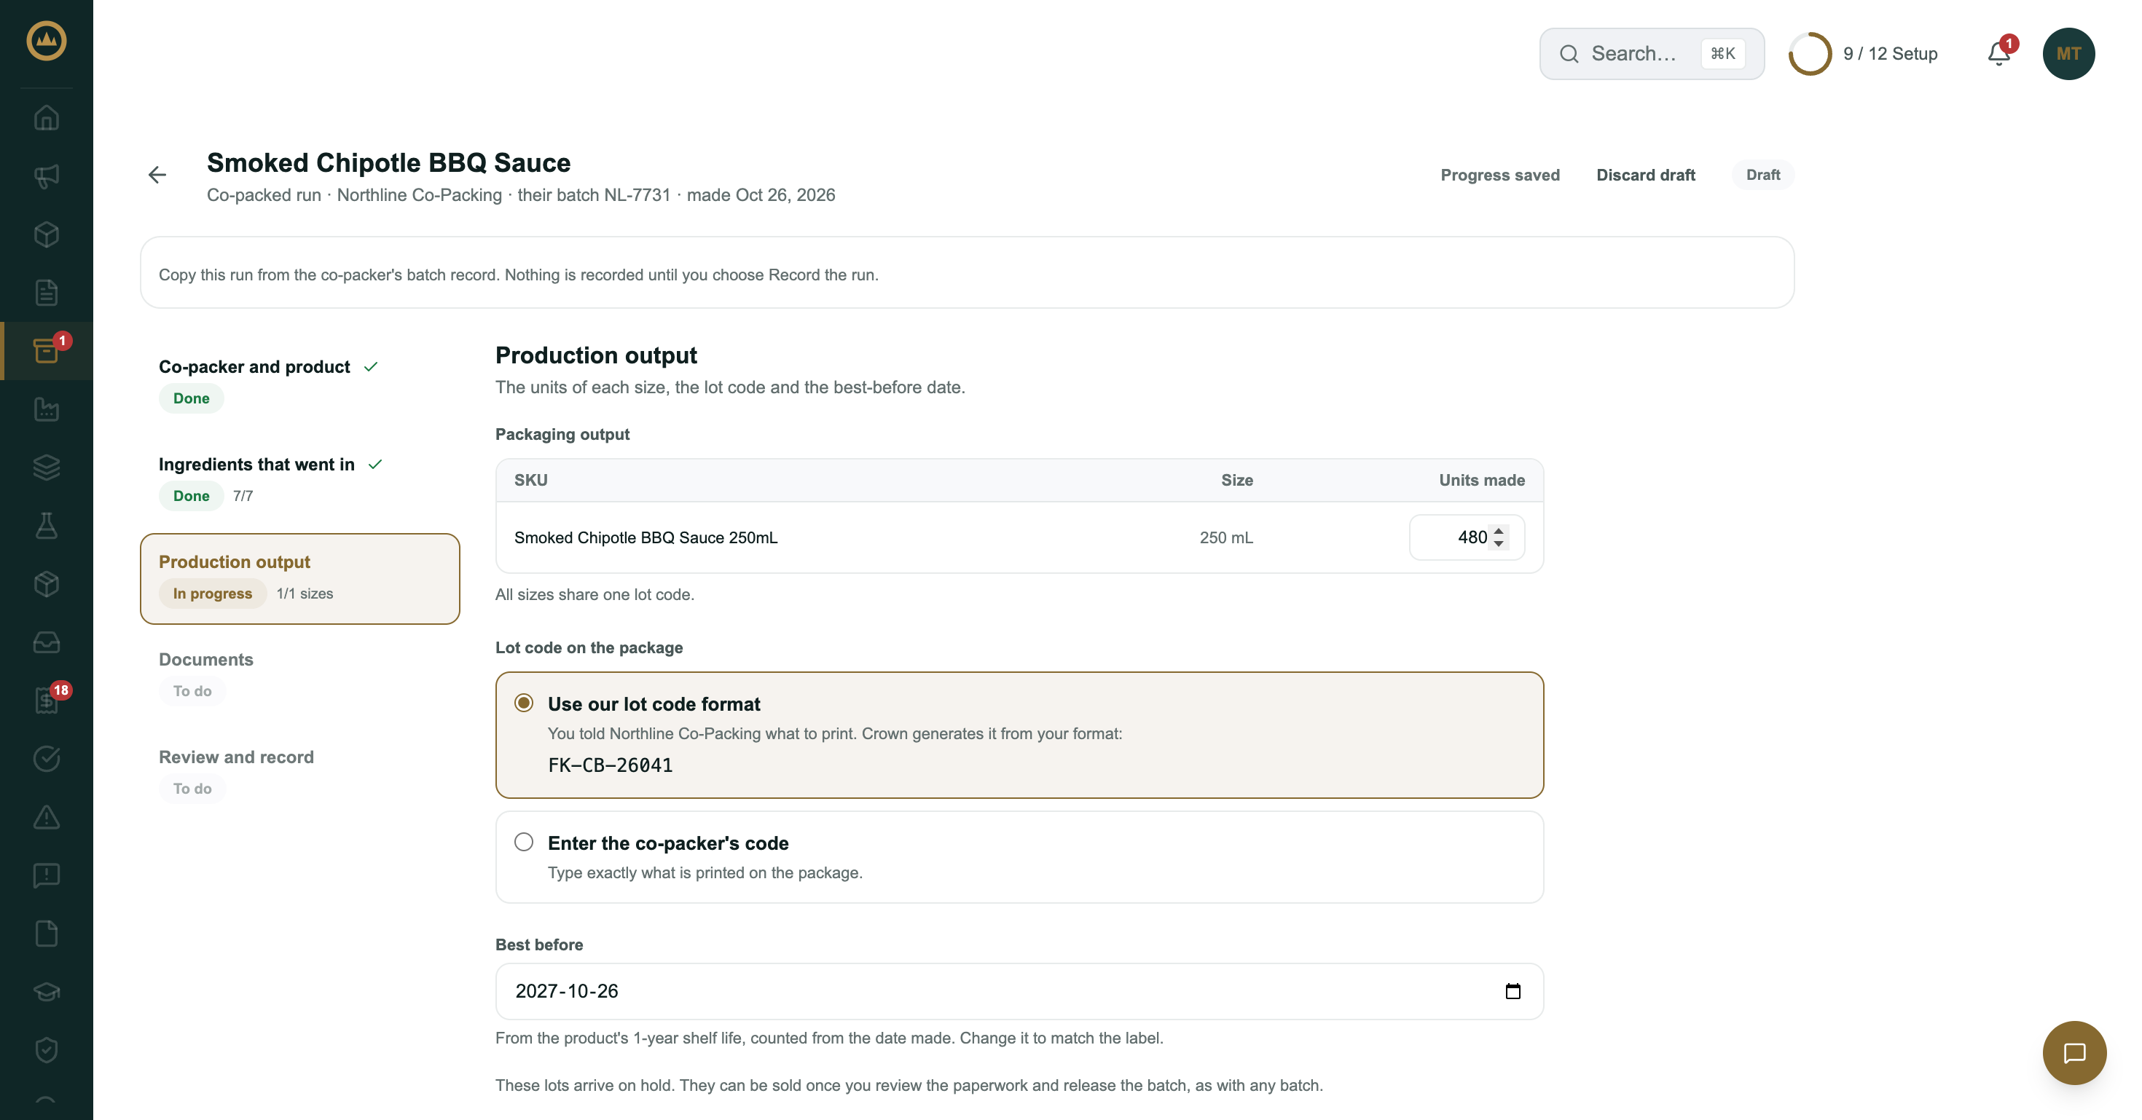This screenshot has height=1120, width=2142.
Task: Open the archive box icon with badge 1
Action: [x=47, y=350]
